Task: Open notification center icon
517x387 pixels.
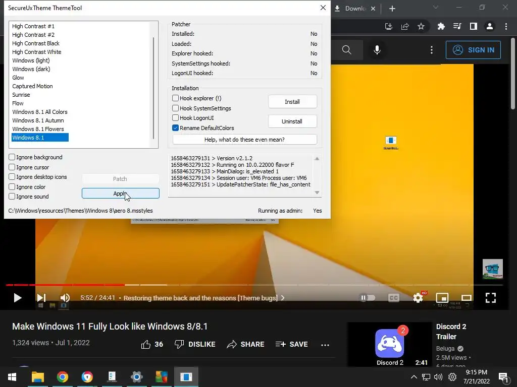Action: pos(503,377)
